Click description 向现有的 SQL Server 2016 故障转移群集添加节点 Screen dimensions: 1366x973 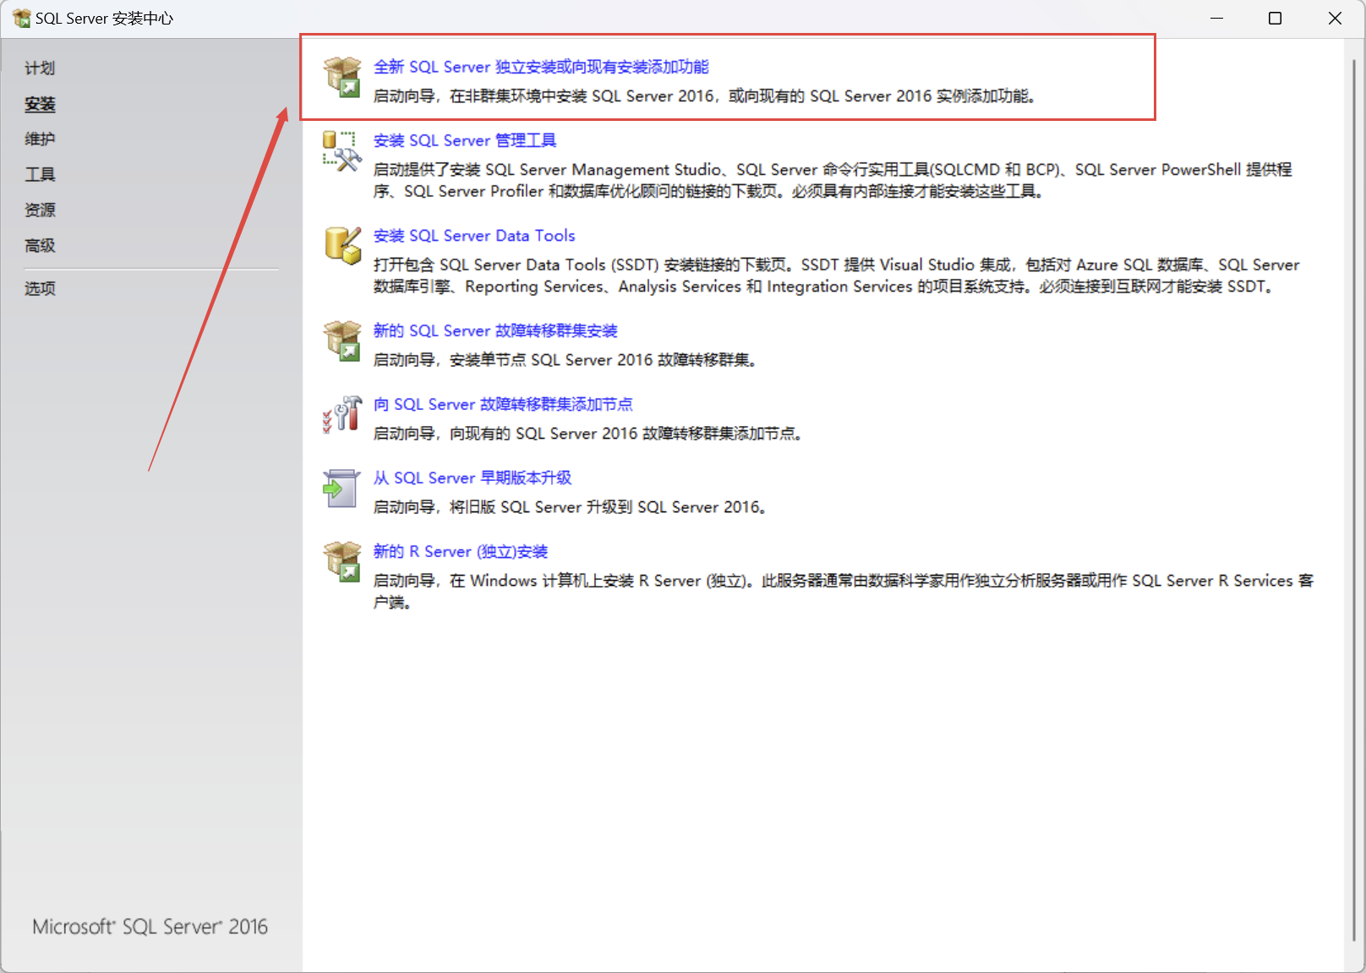tap(587, 434)
